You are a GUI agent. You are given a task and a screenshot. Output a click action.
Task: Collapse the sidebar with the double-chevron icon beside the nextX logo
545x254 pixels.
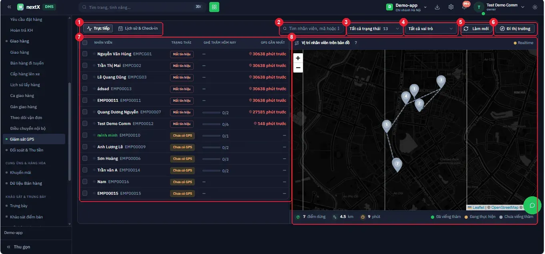[9, 7]
